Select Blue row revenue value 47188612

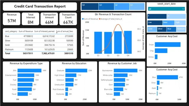[x=28, y=36]
